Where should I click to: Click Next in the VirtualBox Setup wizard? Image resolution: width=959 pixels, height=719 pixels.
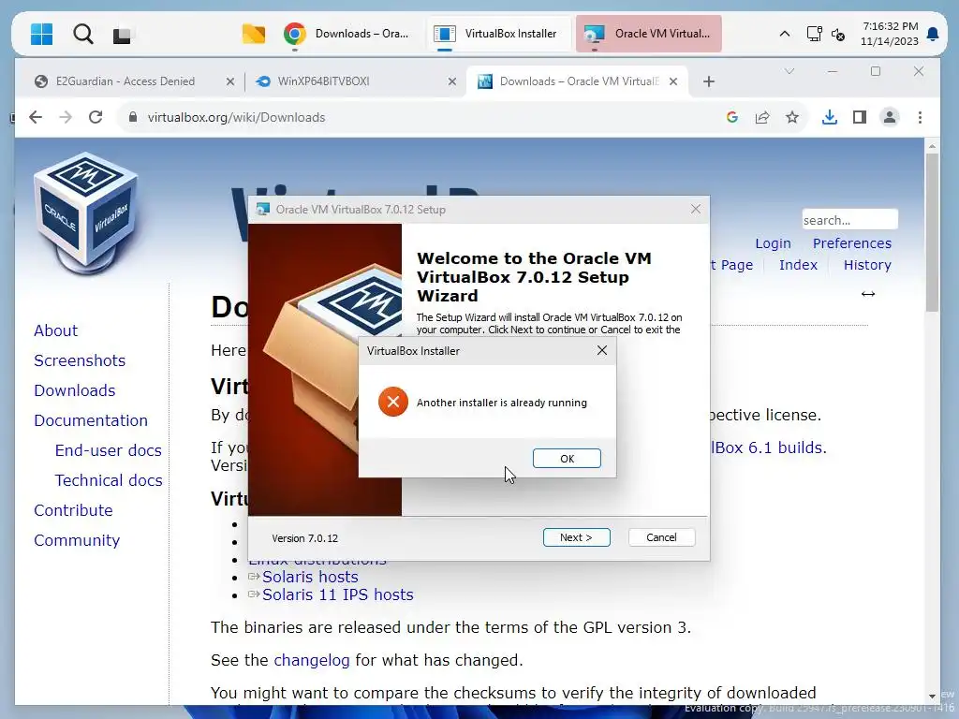tap(576, 536)
